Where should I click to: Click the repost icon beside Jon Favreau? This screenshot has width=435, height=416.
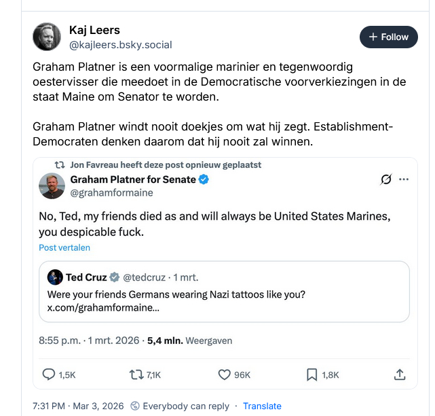click(x=60, y=165)
